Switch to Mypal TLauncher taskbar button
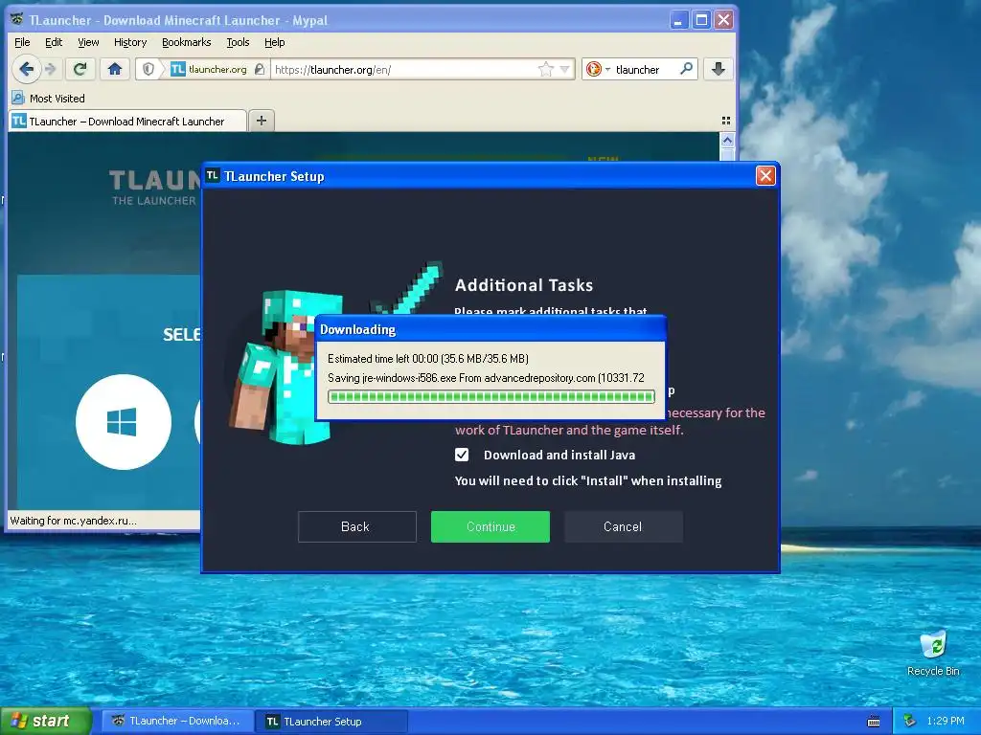This screenshot has width=981, height=735. (x=177, y=721)
